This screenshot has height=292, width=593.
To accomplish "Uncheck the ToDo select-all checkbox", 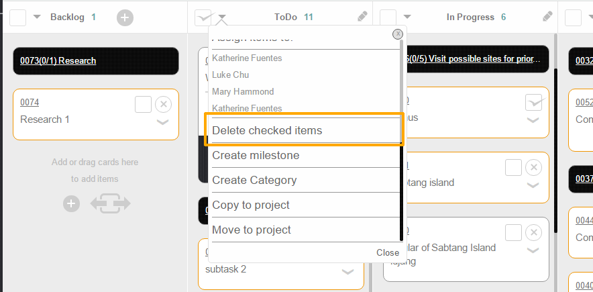I will [203, 17].
